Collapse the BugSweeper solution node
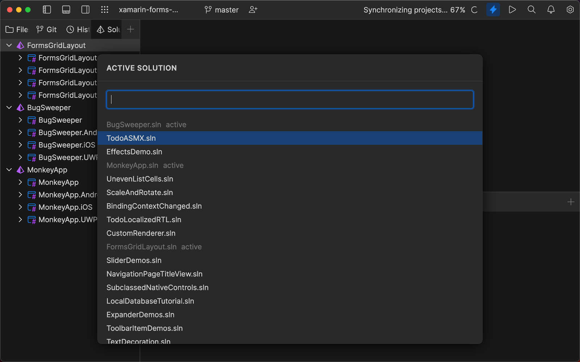Viewport: 580px width, 362px height. click(x=9, y=108)
